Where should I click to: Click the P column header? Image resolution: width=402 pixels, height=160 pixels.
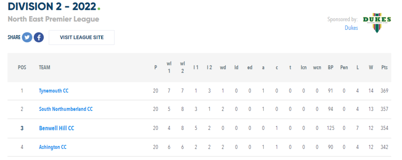coord(155,67)
